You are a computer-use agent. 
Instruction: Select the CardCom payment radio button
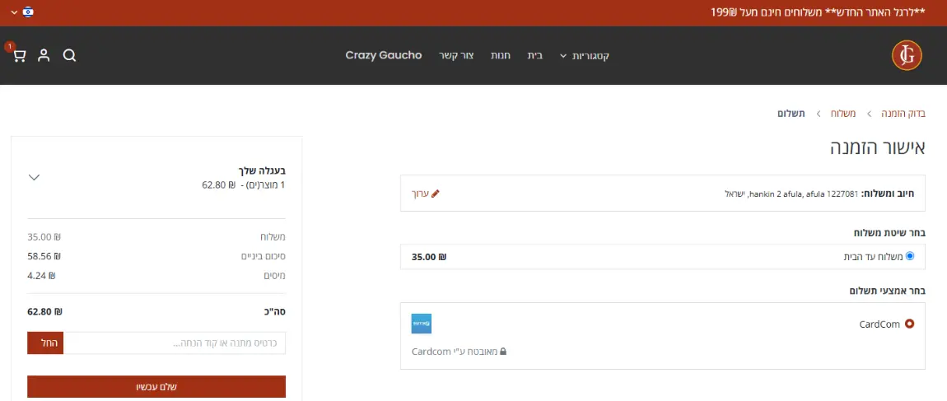[x=910, y=324]
